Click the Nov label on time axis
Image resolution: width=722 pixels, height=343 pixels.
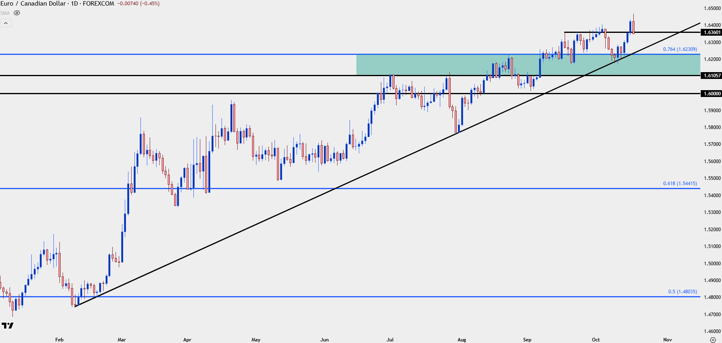pyautogui.click(x=667, y=340)
